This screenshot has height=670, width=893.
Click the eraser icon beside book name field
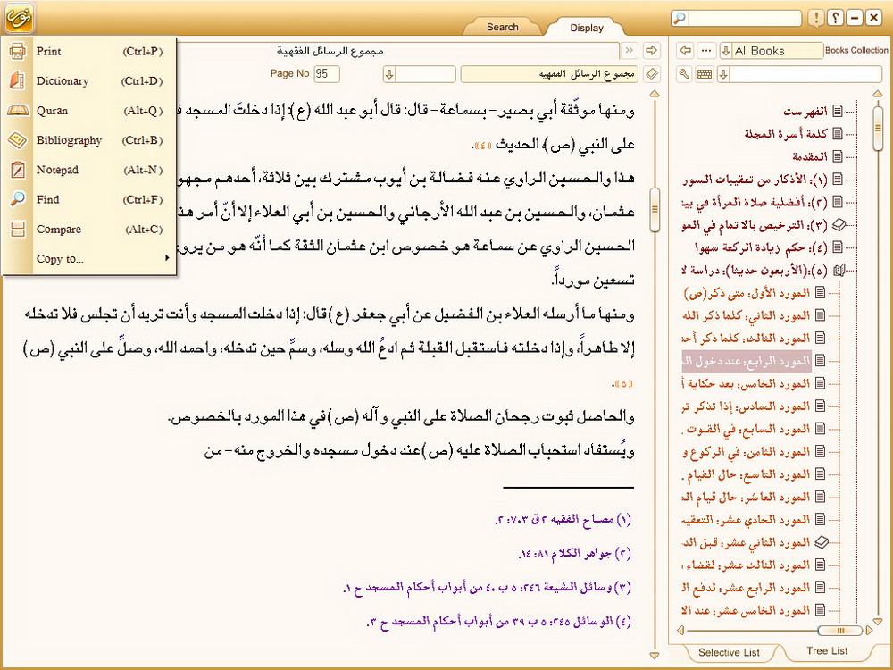coord(652,74)
